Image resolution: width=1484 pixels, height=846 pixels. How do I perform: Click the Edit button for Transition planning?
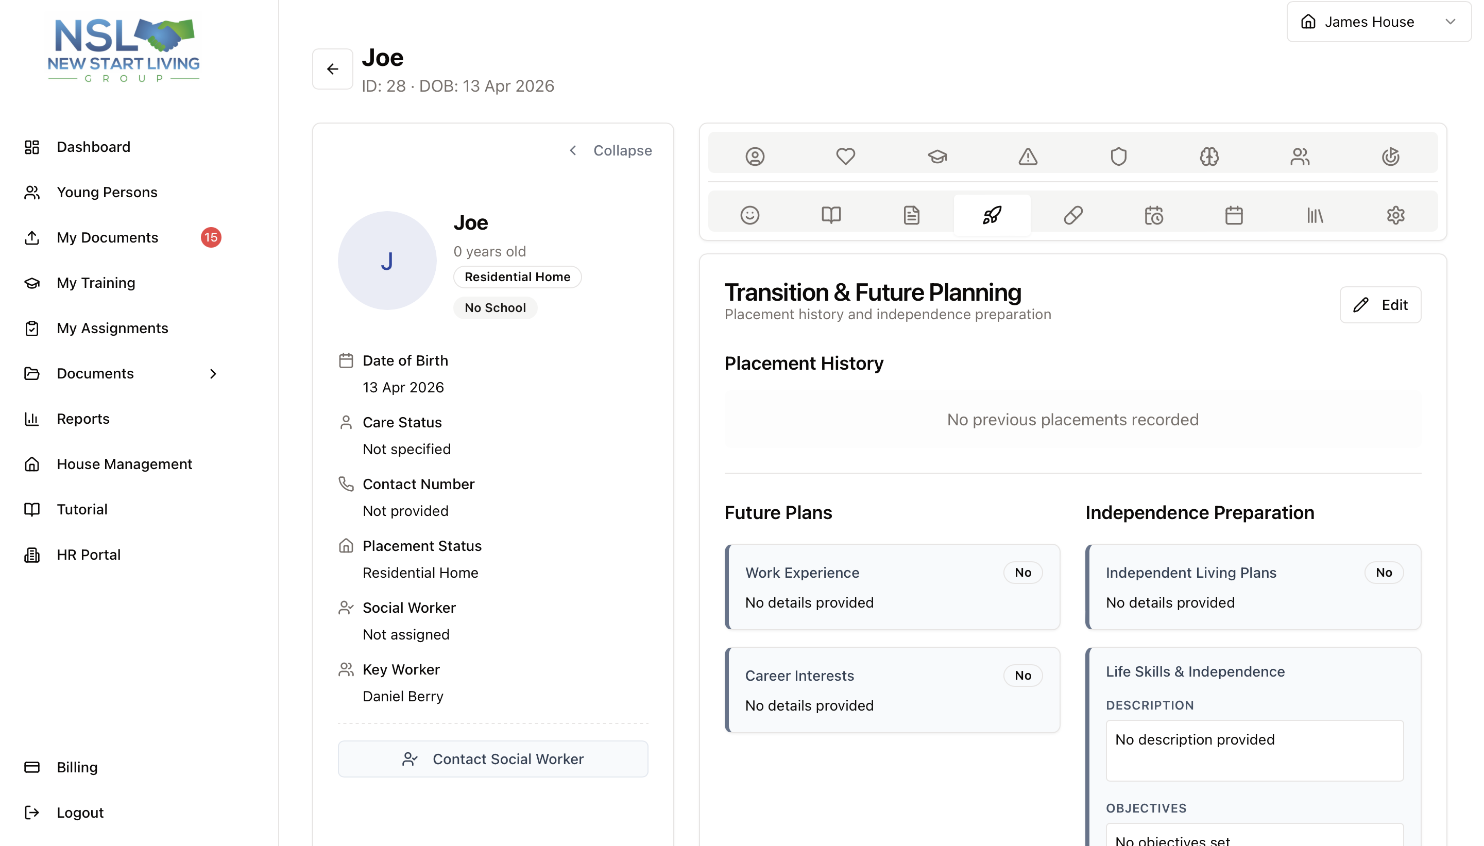point(1380,304)
